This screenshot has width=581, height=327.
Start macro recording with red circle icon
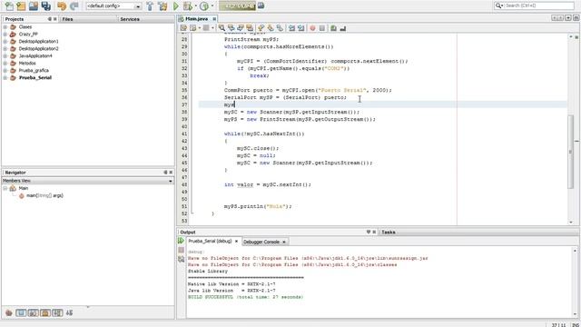[312, 28]
